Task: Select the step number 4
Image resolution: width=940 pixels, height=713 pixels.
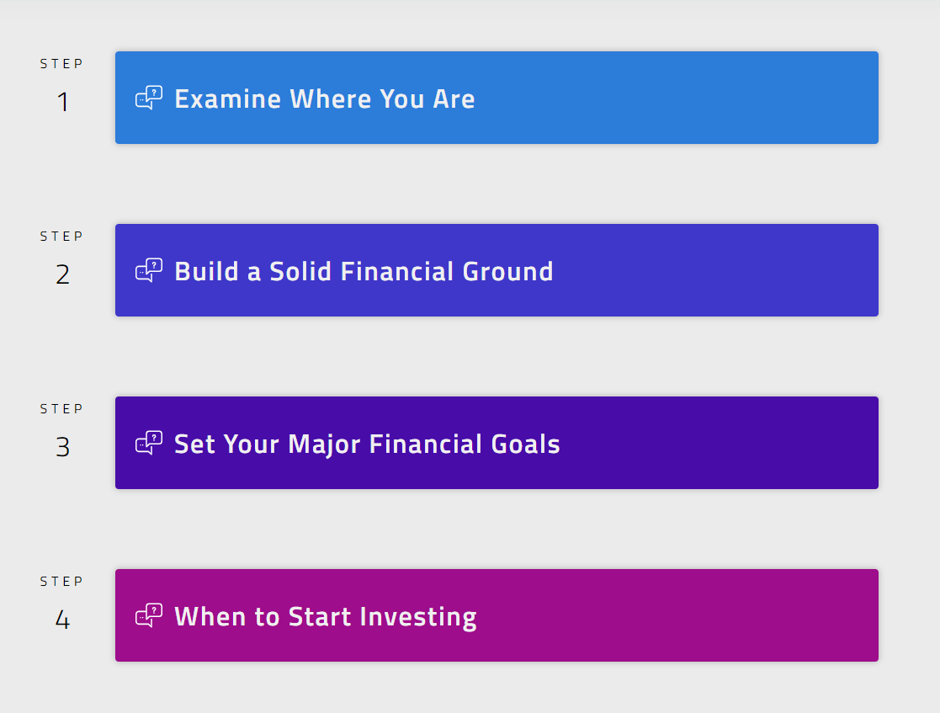Action: click(62, 620)
